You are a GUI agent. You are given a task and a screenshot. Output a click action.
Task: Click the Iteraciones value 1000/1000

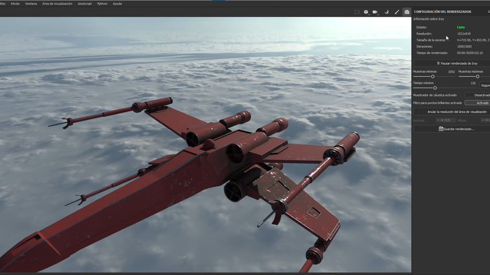point(464,46)
